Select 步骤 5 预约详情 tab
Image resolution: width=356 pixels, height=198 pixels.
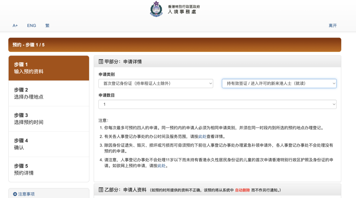pos(49,169)
